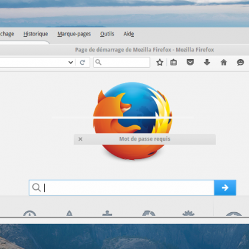Click the start page search input
249x249 pixels.
[x=121, y=187]
